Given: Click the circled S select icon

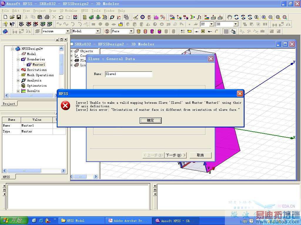Looking at the screenshot, I should 107,31.
